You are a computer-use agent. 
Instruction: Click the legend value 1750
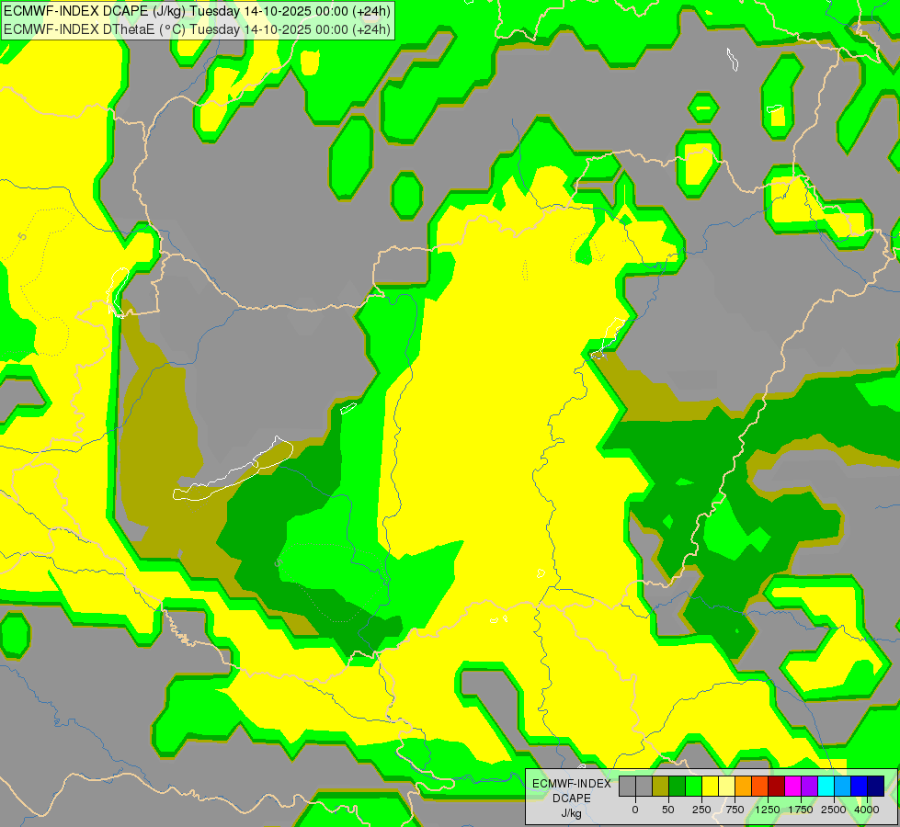tap(801, 810)
